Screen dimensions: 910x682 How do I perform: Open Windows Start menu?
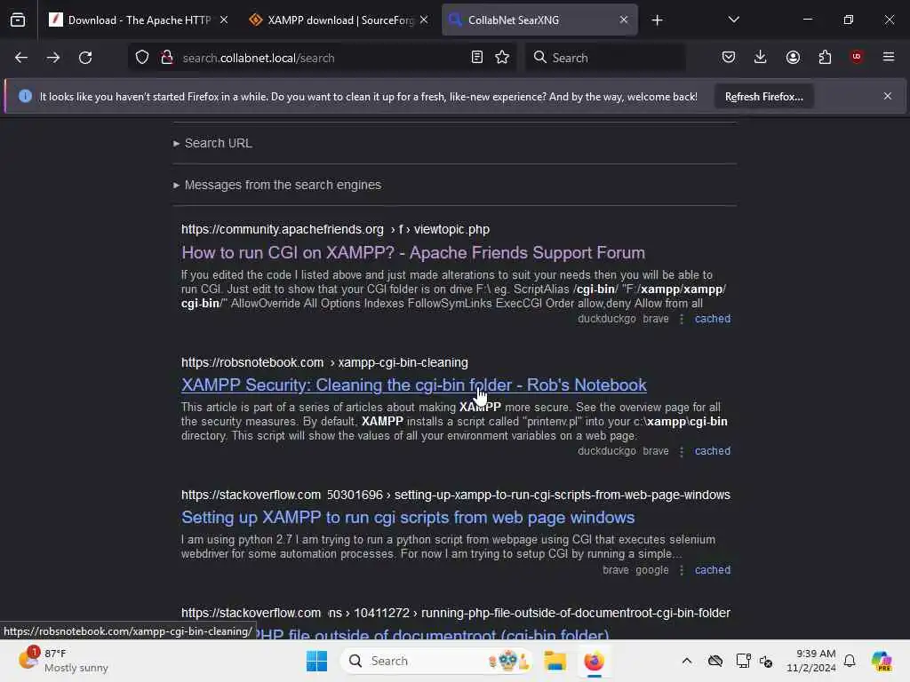click(316, 661)
